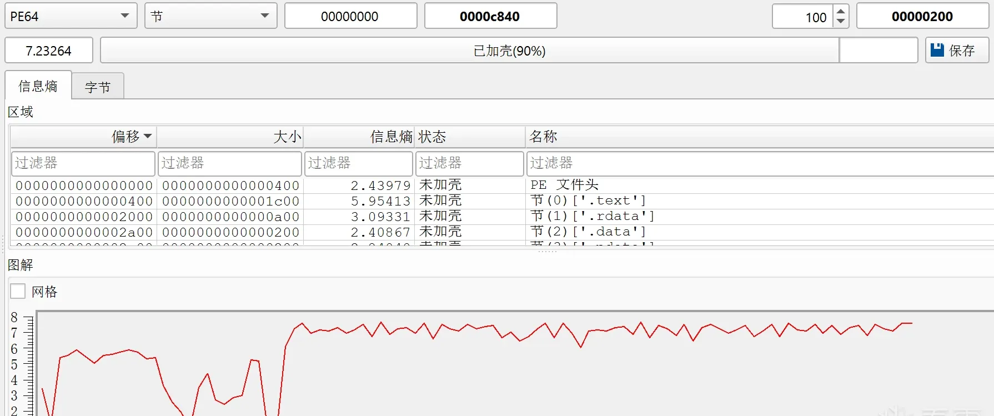This screenshot has height=416, width=994.
Task: Click the 00000200 value field
Action: [x=922, y=16]
